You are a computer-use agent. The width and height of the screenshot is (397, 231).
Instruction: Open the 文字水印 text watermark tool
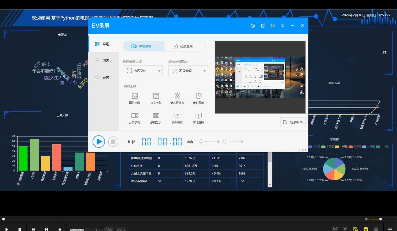pyautogui.click(x=156, y=98)
